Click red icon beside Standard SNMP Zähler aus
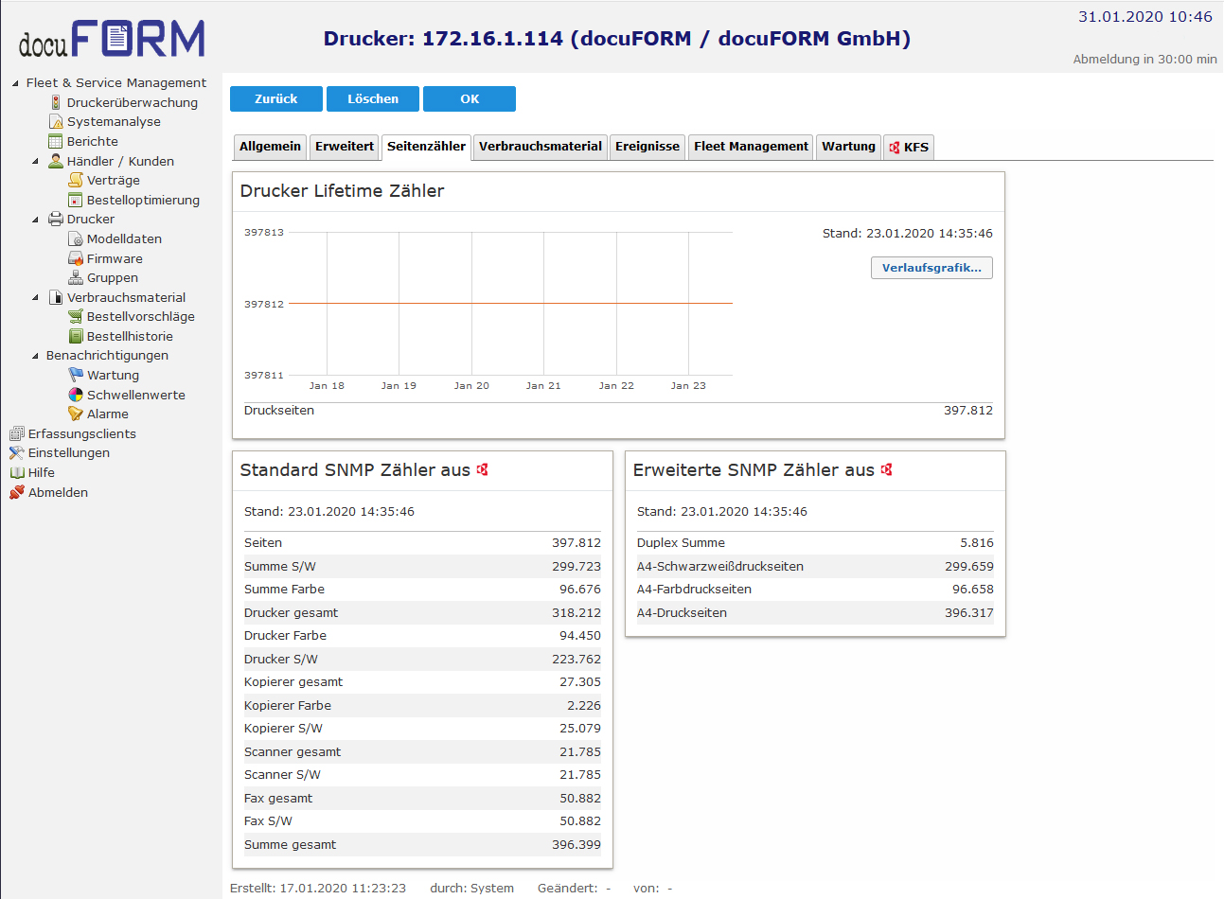This screenshot has height=899, width=1224. click(482, 469)
